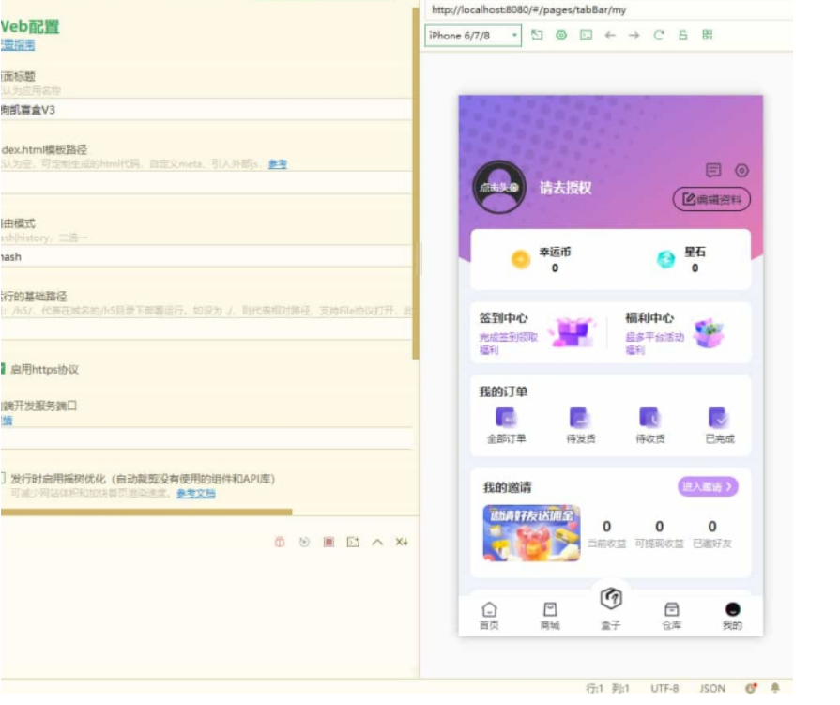Click the page title input with V3 text
Screen dimensions: 840x705
click(x=206, y=110)
